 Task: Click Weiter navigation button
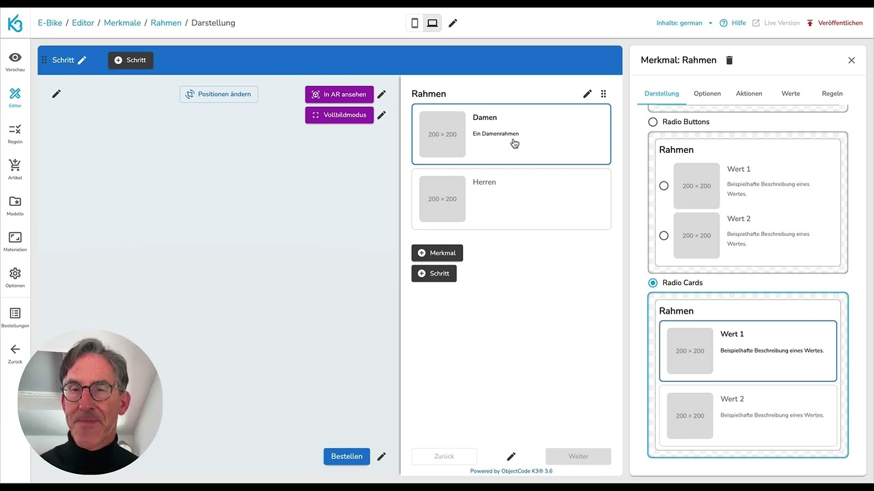point(578,456)
